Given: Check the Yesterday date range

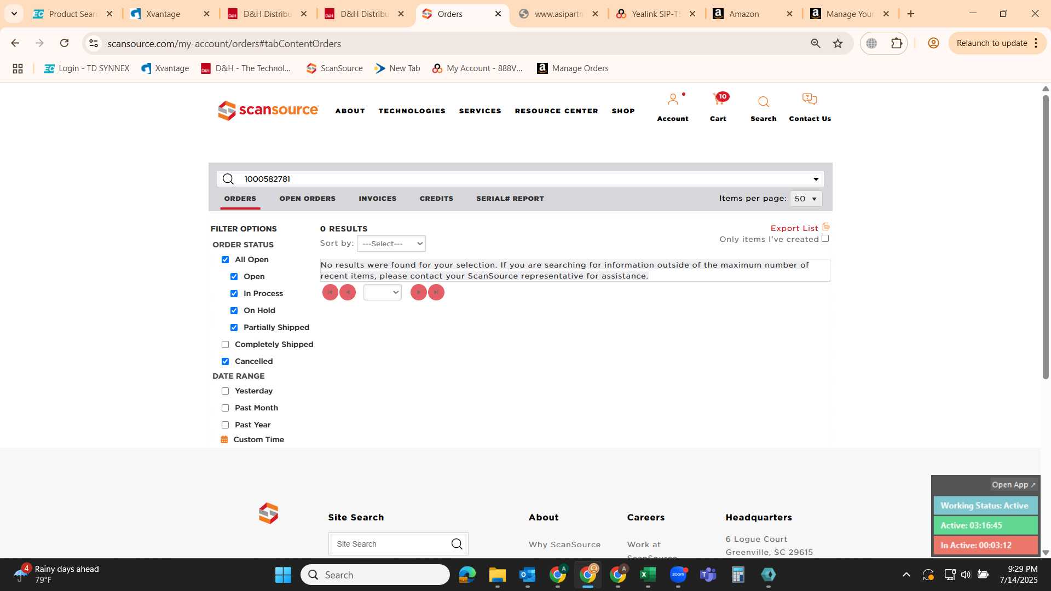Looking at the screenshot, I should (225, 391).
